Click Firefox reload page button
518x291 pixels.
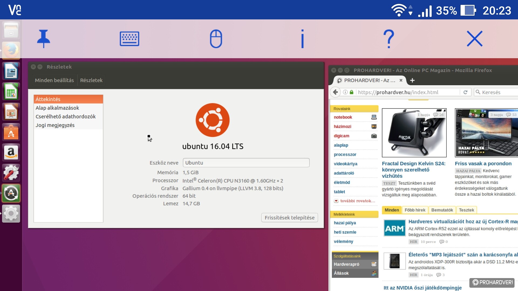click(465, 92)
